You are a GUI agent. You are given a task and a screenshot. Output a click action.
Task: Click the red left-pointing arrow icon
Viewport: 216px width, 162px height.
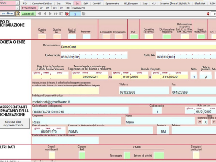pyautogui.click(x=208, y=14)
